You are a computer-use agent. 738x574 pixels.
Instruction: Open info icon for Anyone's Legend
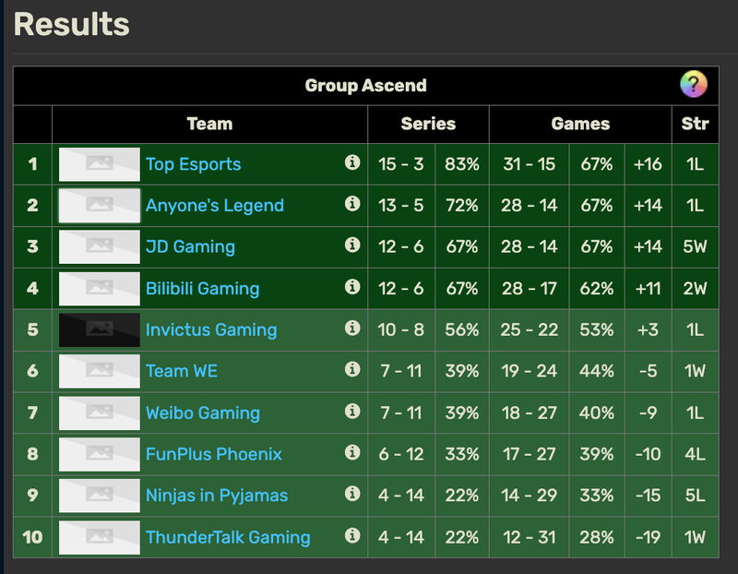pos(351,204)
